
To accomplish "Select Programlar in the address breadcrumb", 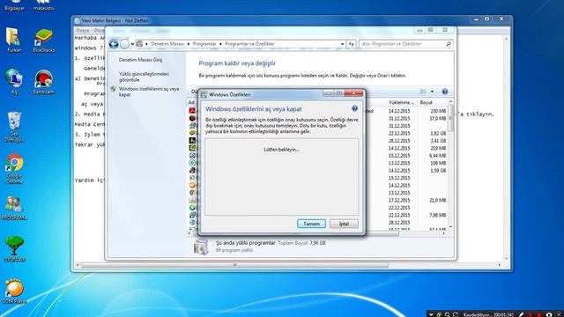I will tap(204, 44).
